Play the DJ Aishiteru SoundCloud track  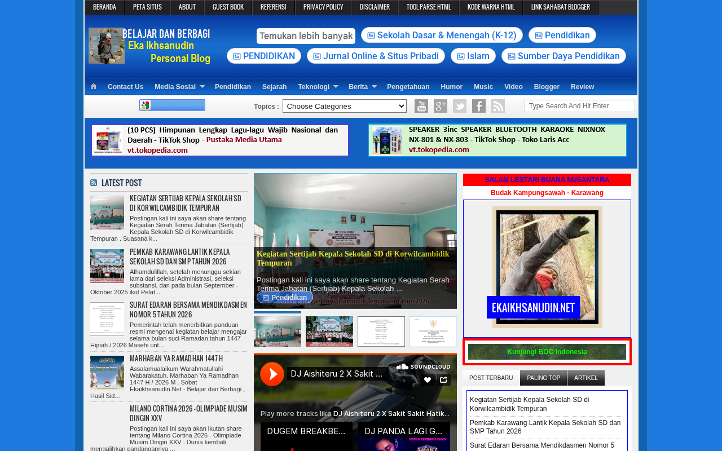click(272, 374)
